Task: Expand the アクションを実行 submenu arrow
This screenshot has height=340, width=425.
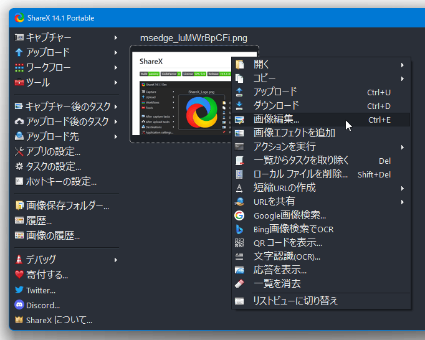Action: [403, 148]
